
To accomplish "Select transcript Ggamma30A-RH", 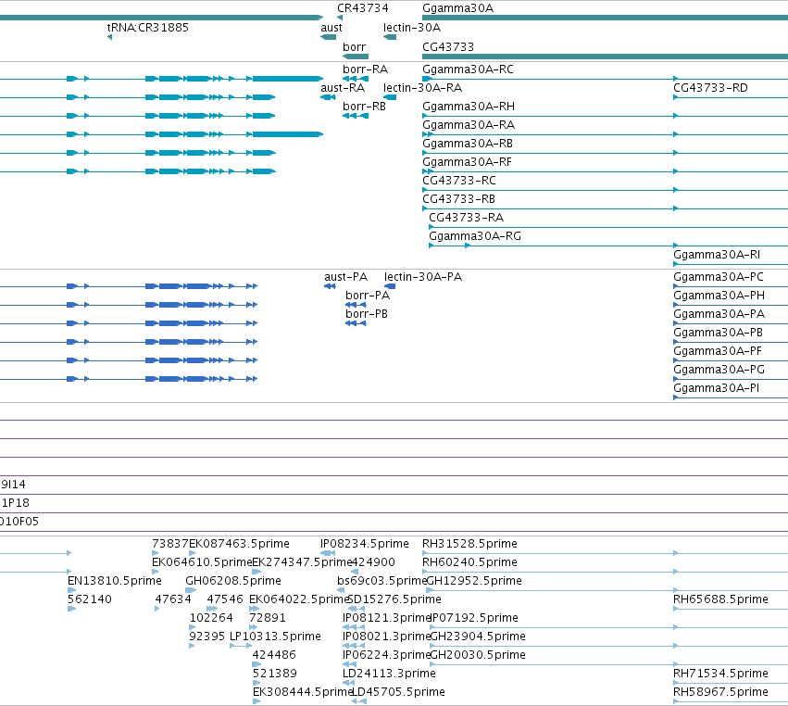I will (x=469, y=107).
